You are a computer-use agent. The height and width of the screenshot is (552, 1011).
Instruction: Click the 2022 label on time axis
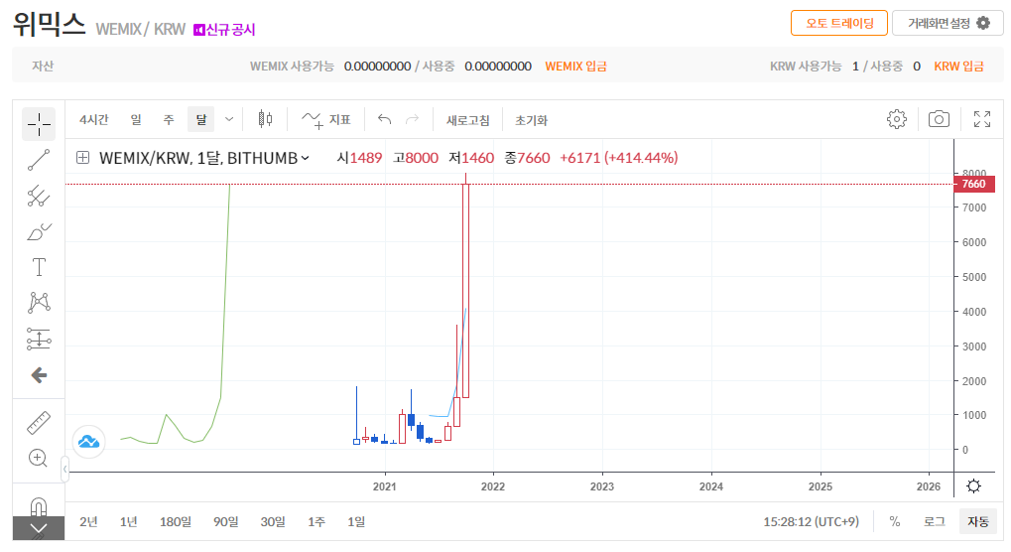(x=493, y=486)
